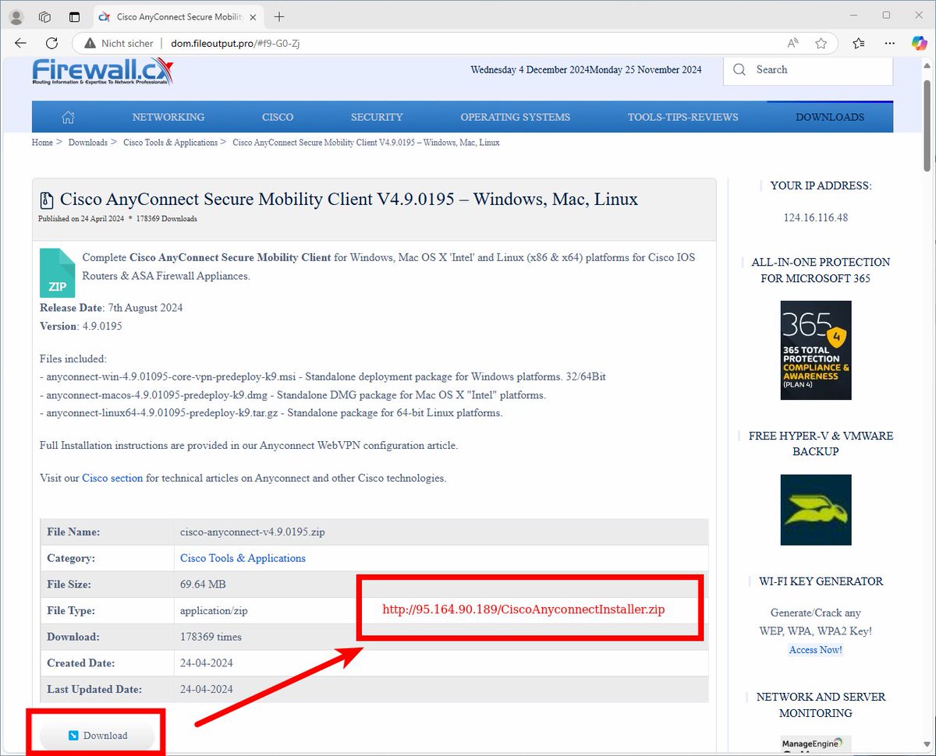
Task: Click the home icon in the navigation bar
Action: coord(68,116)
